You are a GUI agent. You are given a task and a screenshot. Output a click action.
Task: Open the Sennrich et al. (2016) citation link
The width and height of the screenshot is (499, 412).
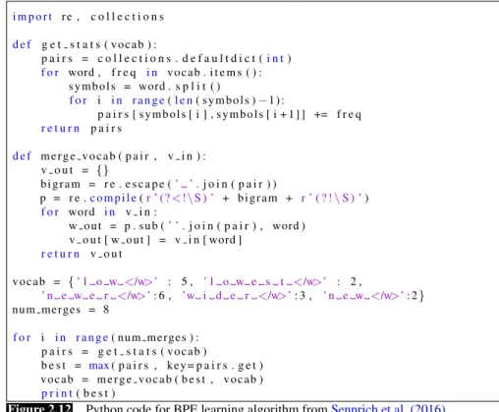(x=388, y=408)
